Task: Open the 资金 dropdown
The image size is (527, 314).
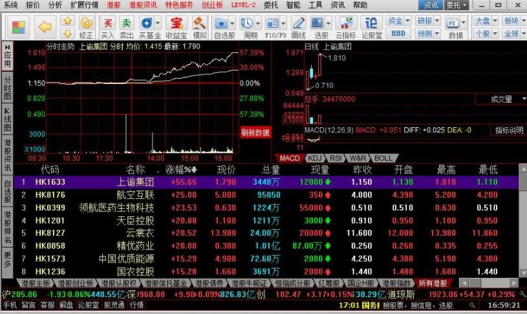Action: coord(399,21)
